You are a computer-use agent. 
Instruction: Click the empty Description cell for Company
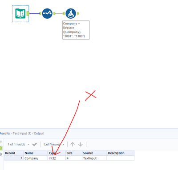click(x=121, y=158)
